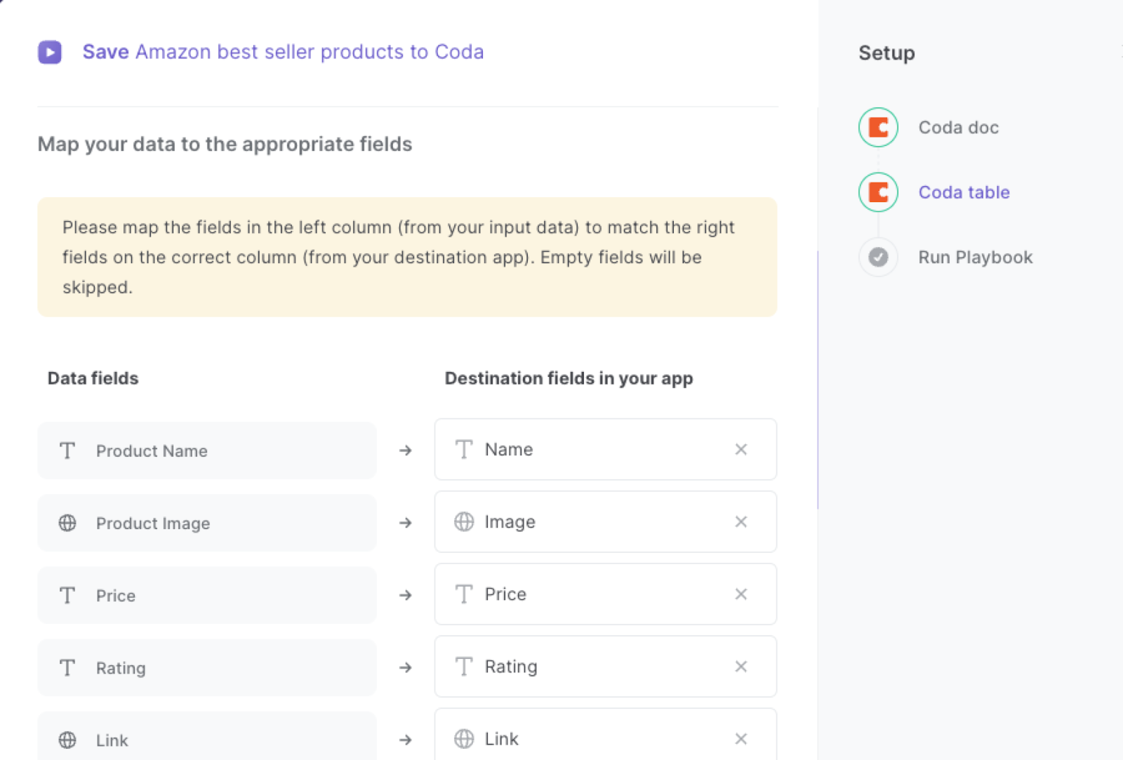Select the Coda table step icon
Viewport: 1123px width, 760px height.
click(x=878, y=192)
